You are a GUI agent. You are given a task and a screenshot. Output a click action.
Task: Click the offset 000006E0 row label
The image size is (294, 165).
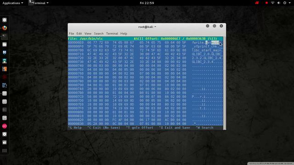76,43
